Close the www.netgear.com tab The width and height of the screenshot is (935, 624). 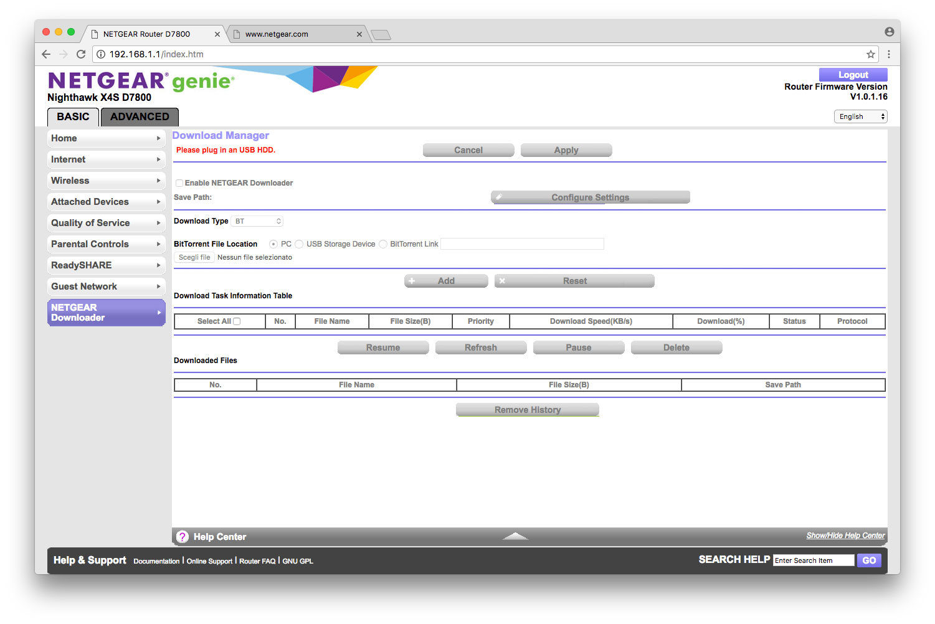coord(359,34)
